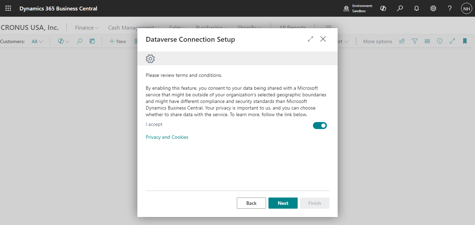Expand the Copilot dropdown in the Customers toolbar

point(64,41)
